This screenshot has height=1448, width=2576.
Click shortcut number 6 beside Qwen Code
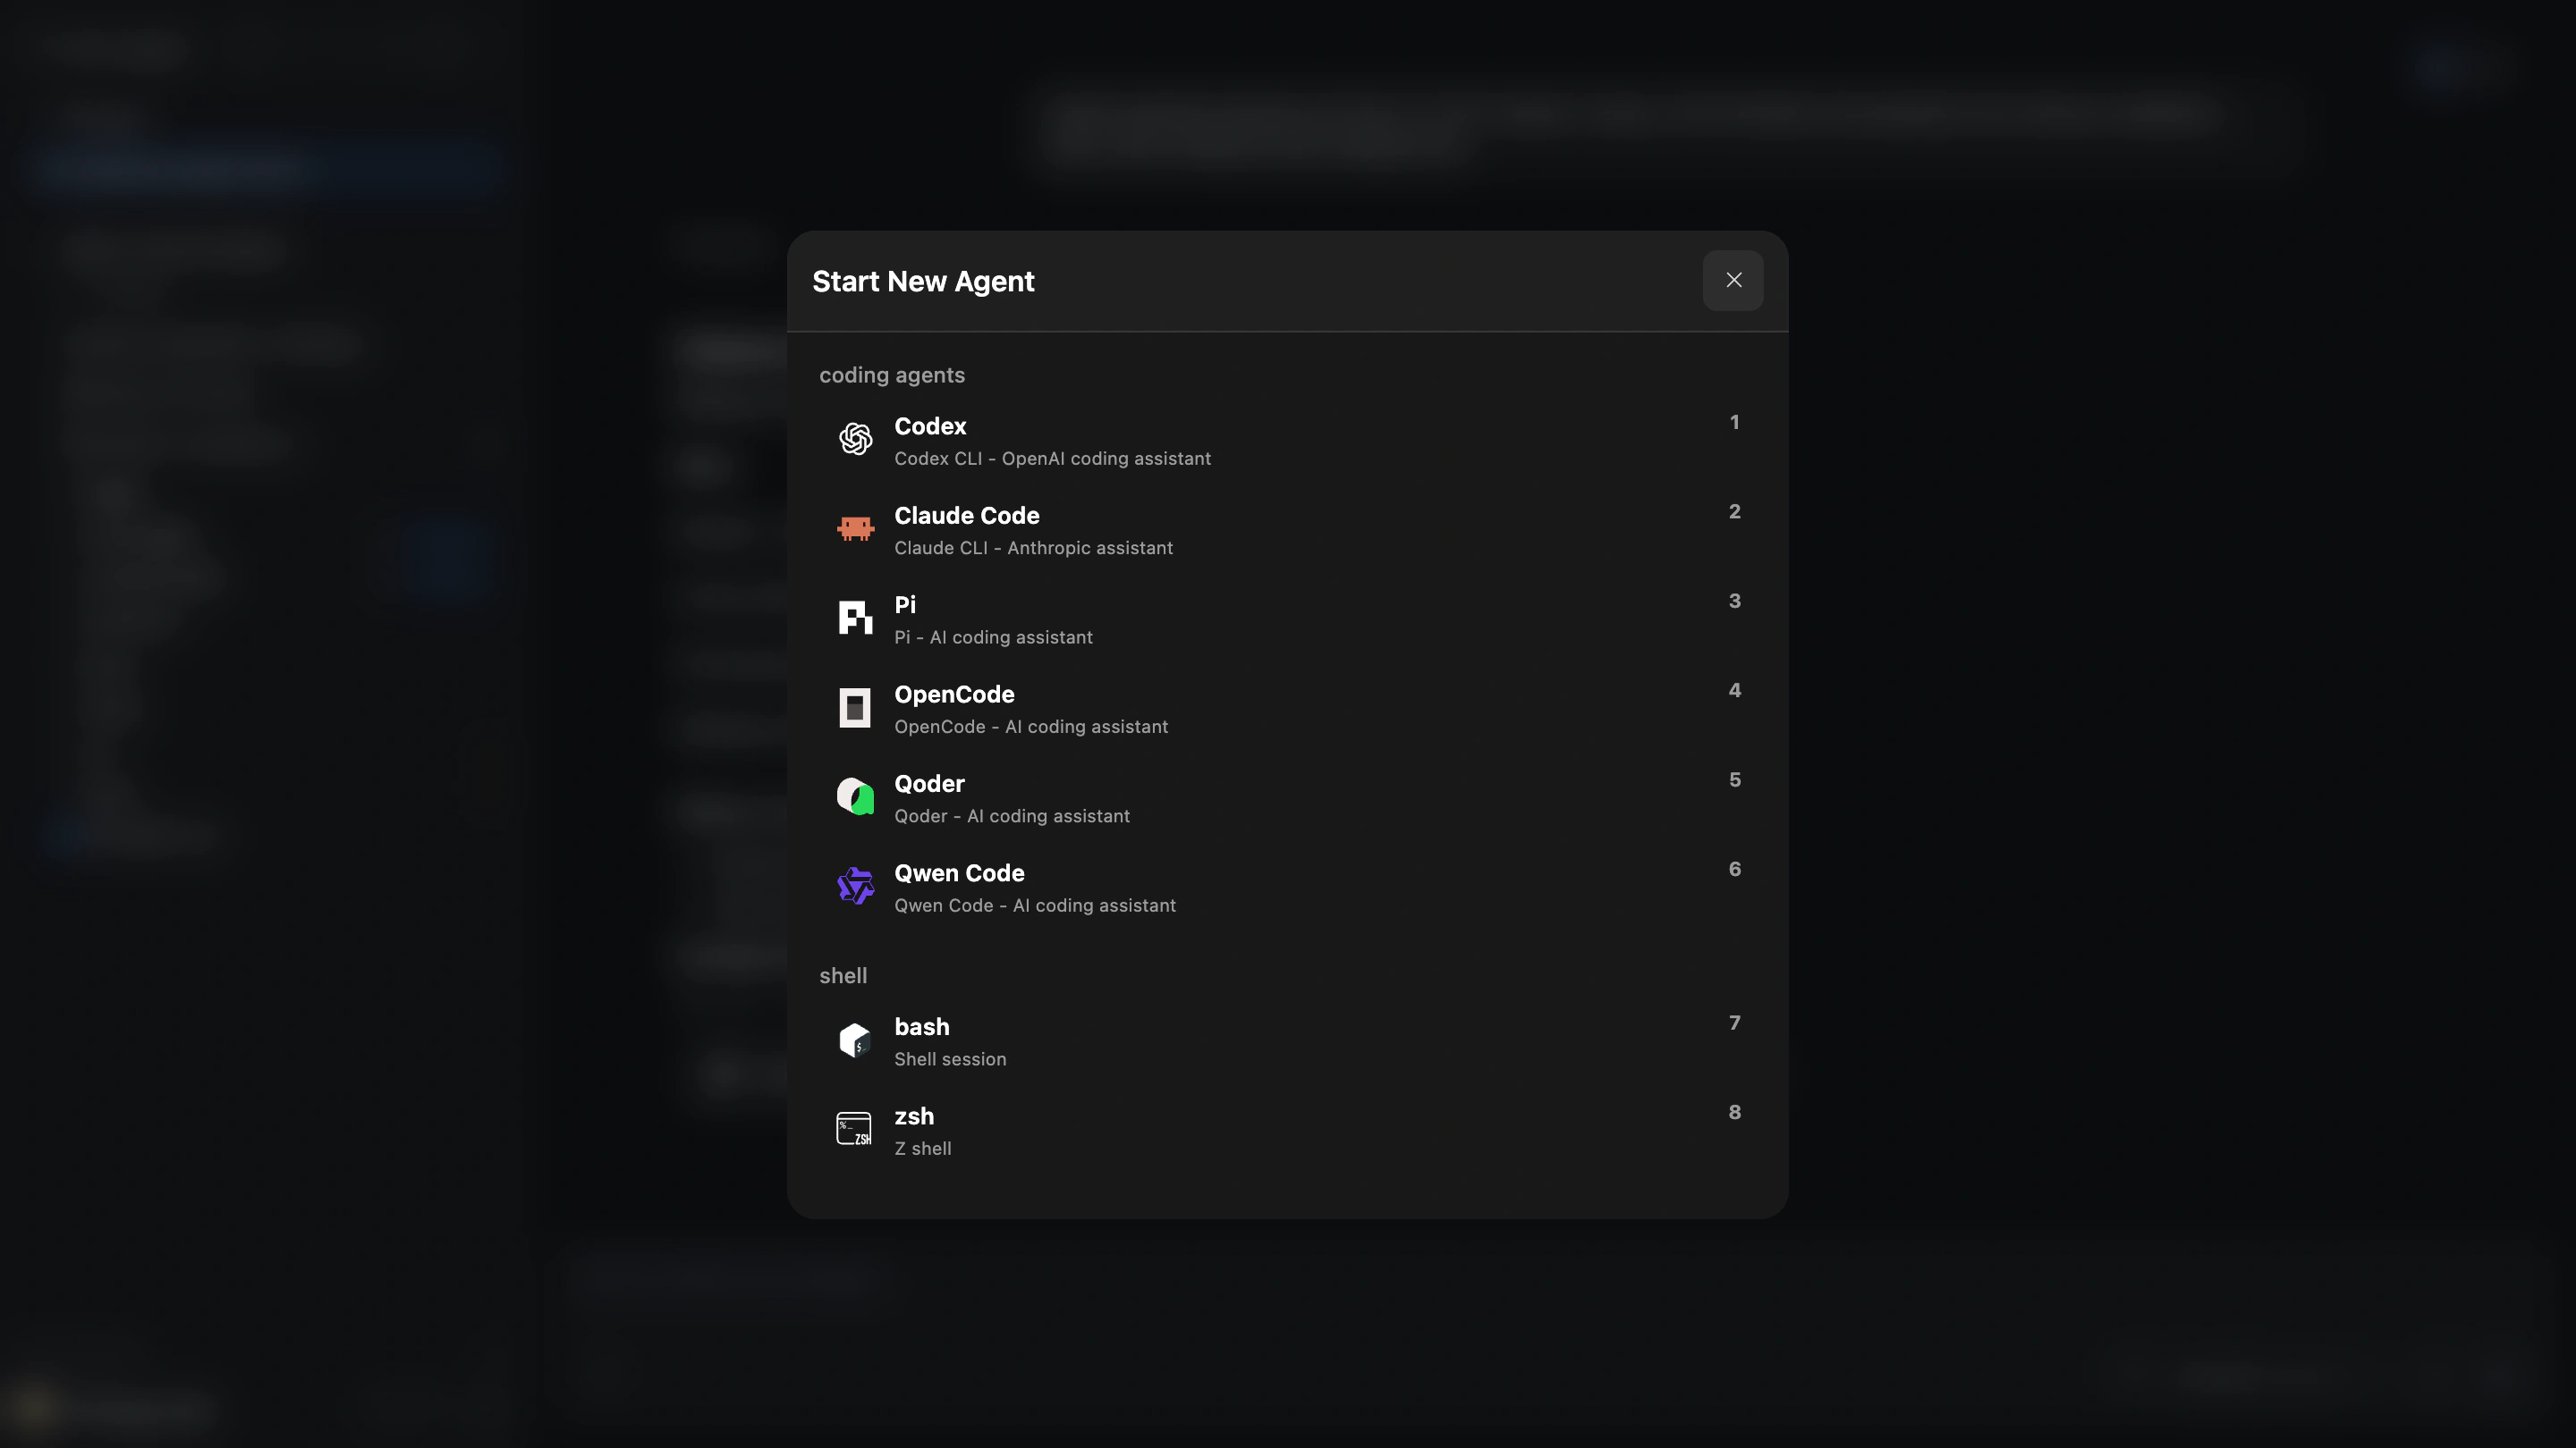[x=1734, y=870]
